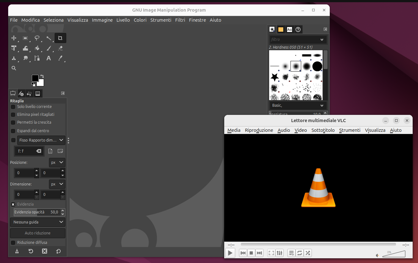Select the Fuzzy Select magic wand tool
Viewport: 418px width, 263px height.
coord(49,38)
